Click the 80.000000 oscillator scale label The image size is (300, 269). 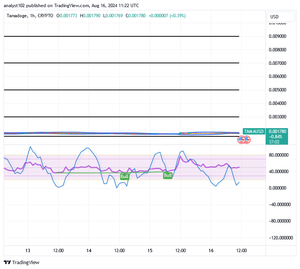click(x=280, y=155)
